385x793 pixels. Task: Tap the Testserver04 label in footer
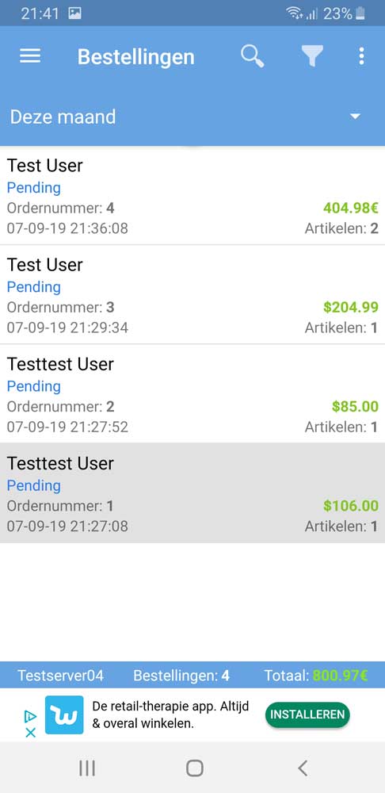click(x=61, y=675)
